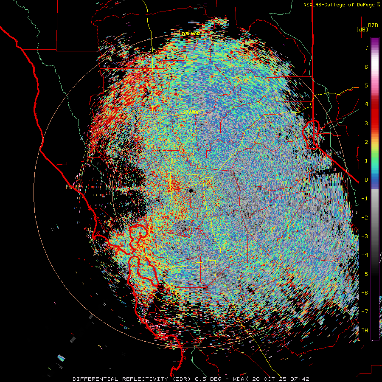Click the black radar site dot at the center
Screen dimensions: 382x382
coord(191,191)
